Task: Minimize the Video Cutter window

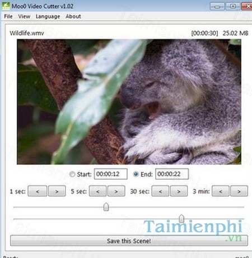Action: point(217,6)
